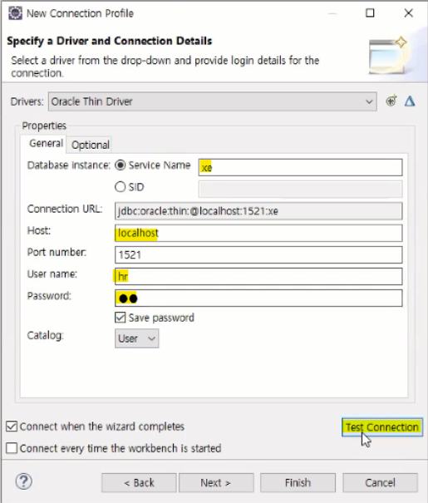Click the 'Database instance:' label

[x=69, y=165]
